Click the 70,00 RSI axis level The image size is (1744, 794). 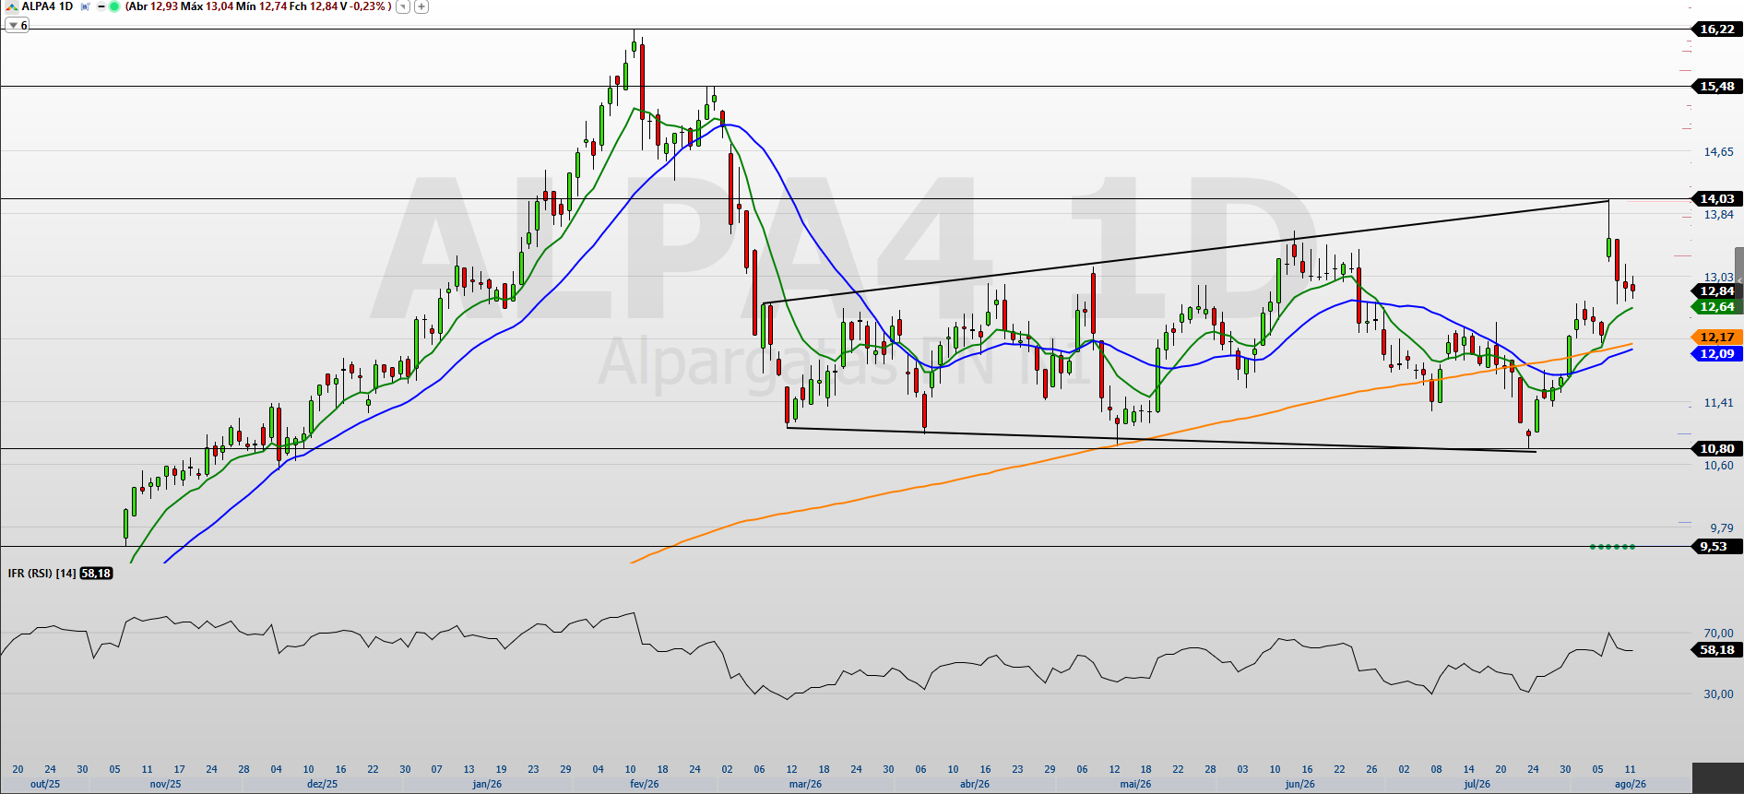coord(1718,633)
